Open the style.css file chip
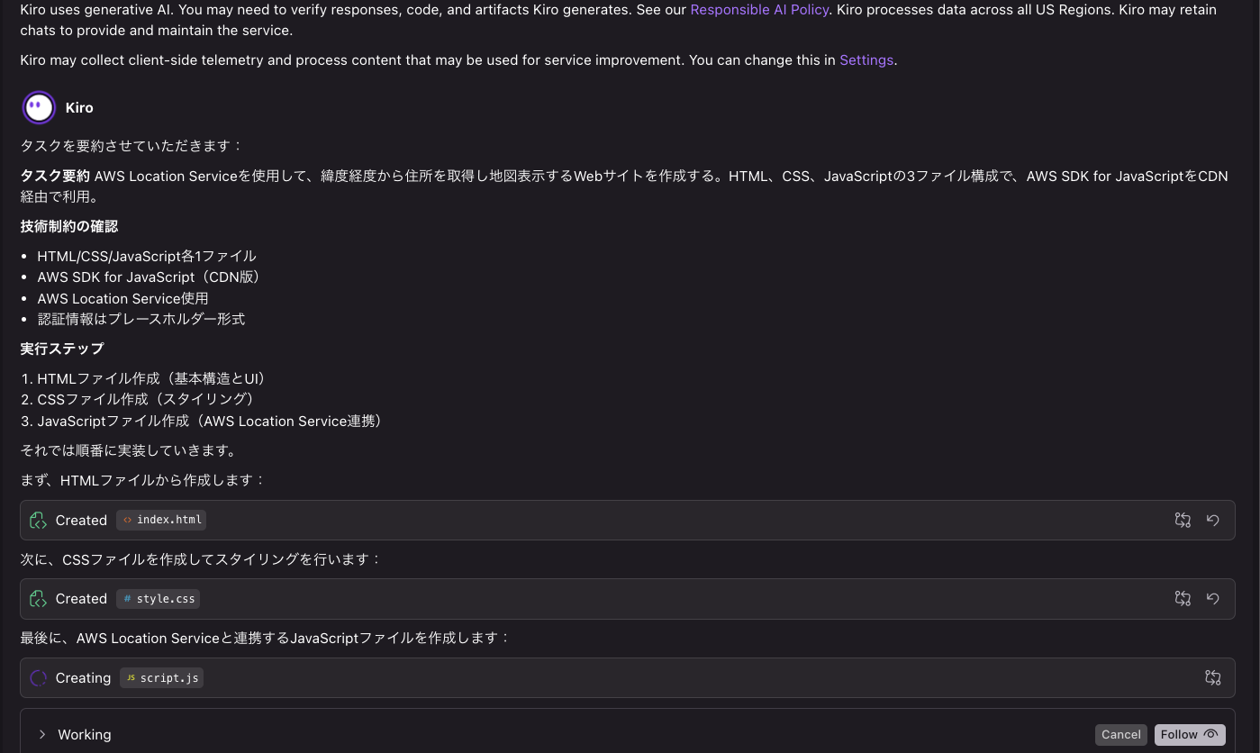Image resolution: width=1260 pixels, height=753 pixels. [x=159, y=598]
